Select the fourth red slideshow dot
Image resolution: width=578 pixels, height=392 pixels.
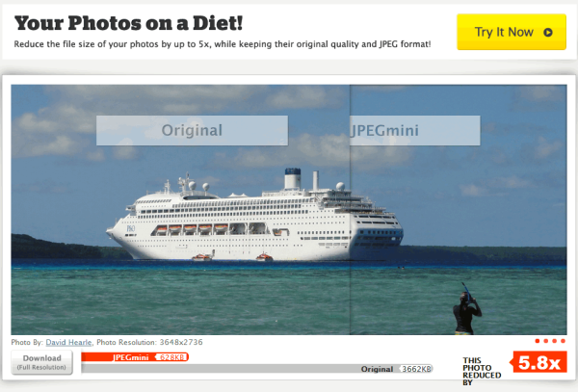click(563, 341)
